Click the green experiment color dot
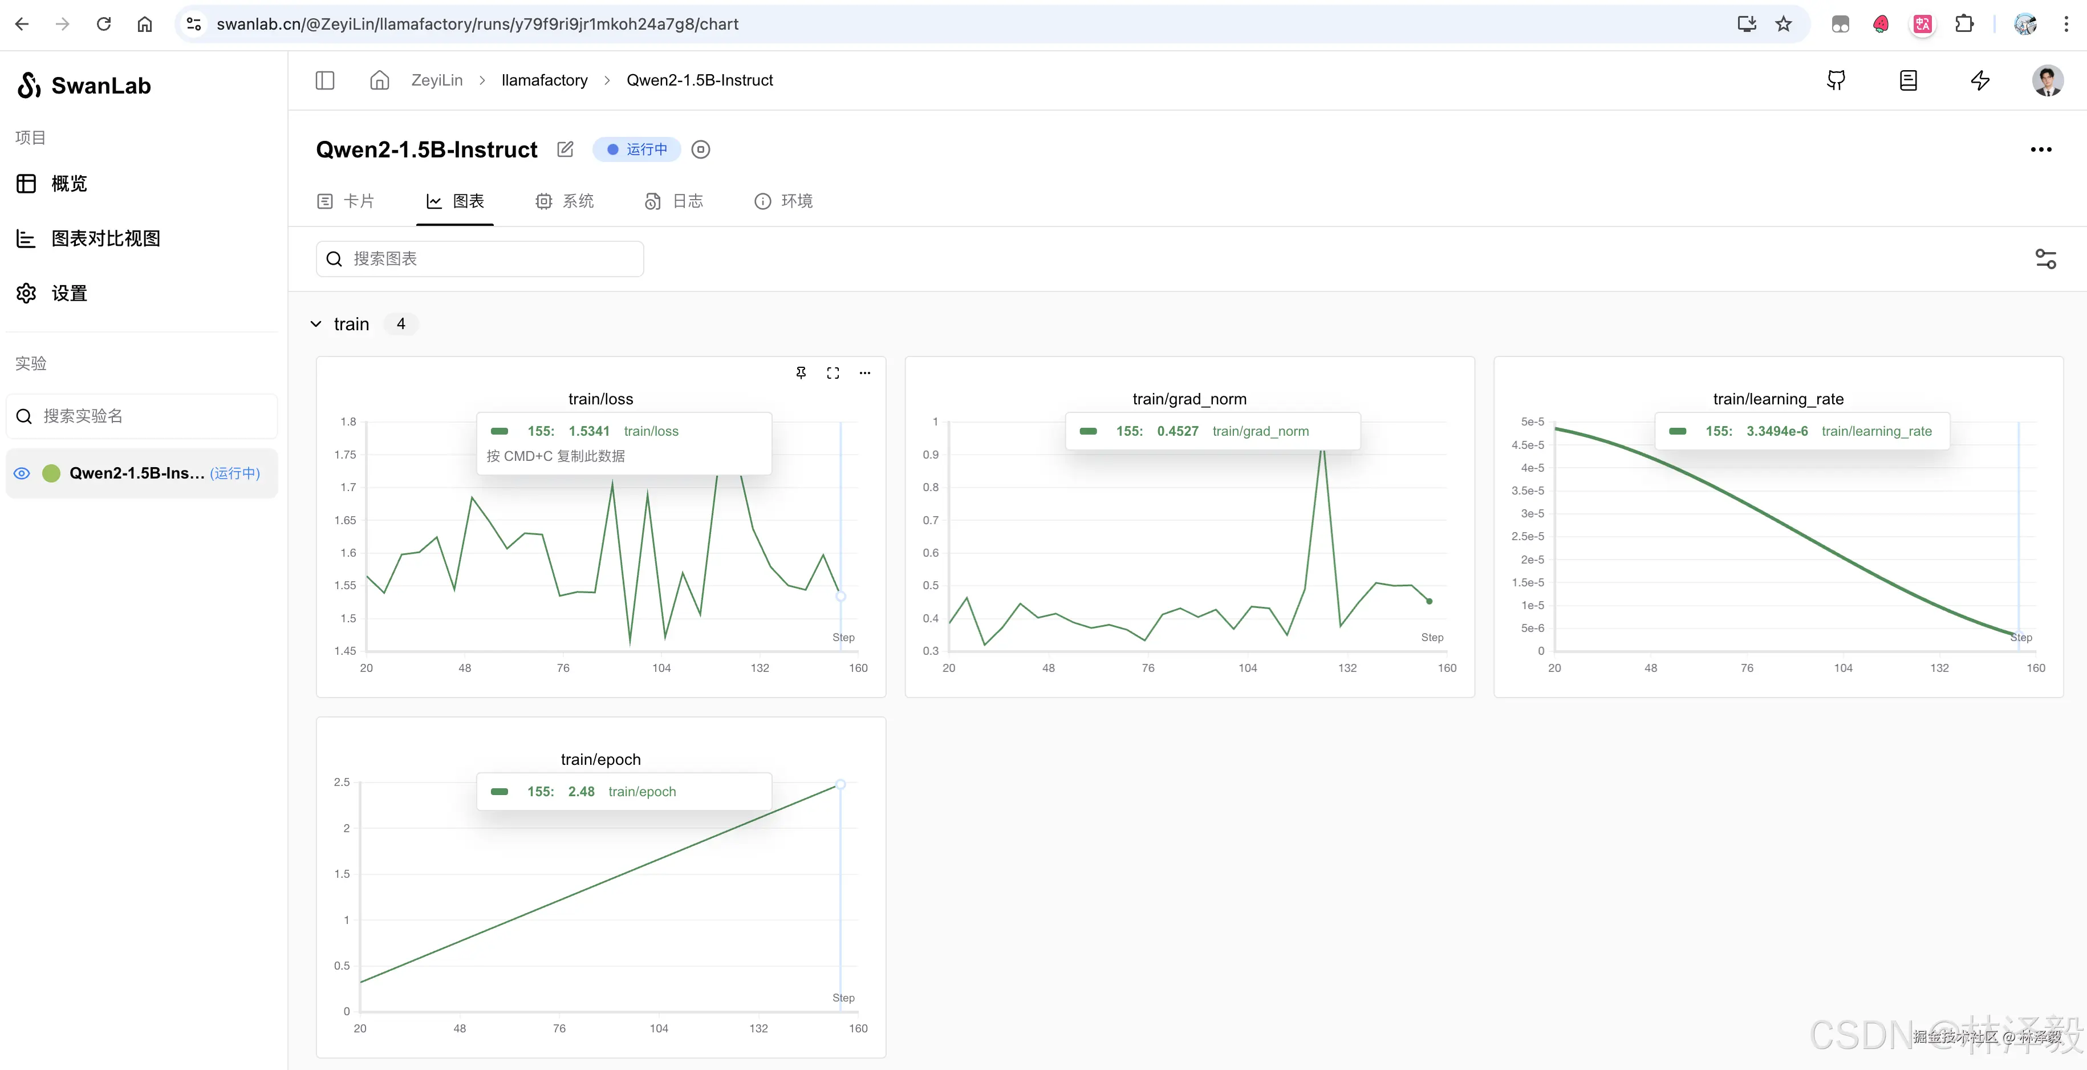 [51, 473]
